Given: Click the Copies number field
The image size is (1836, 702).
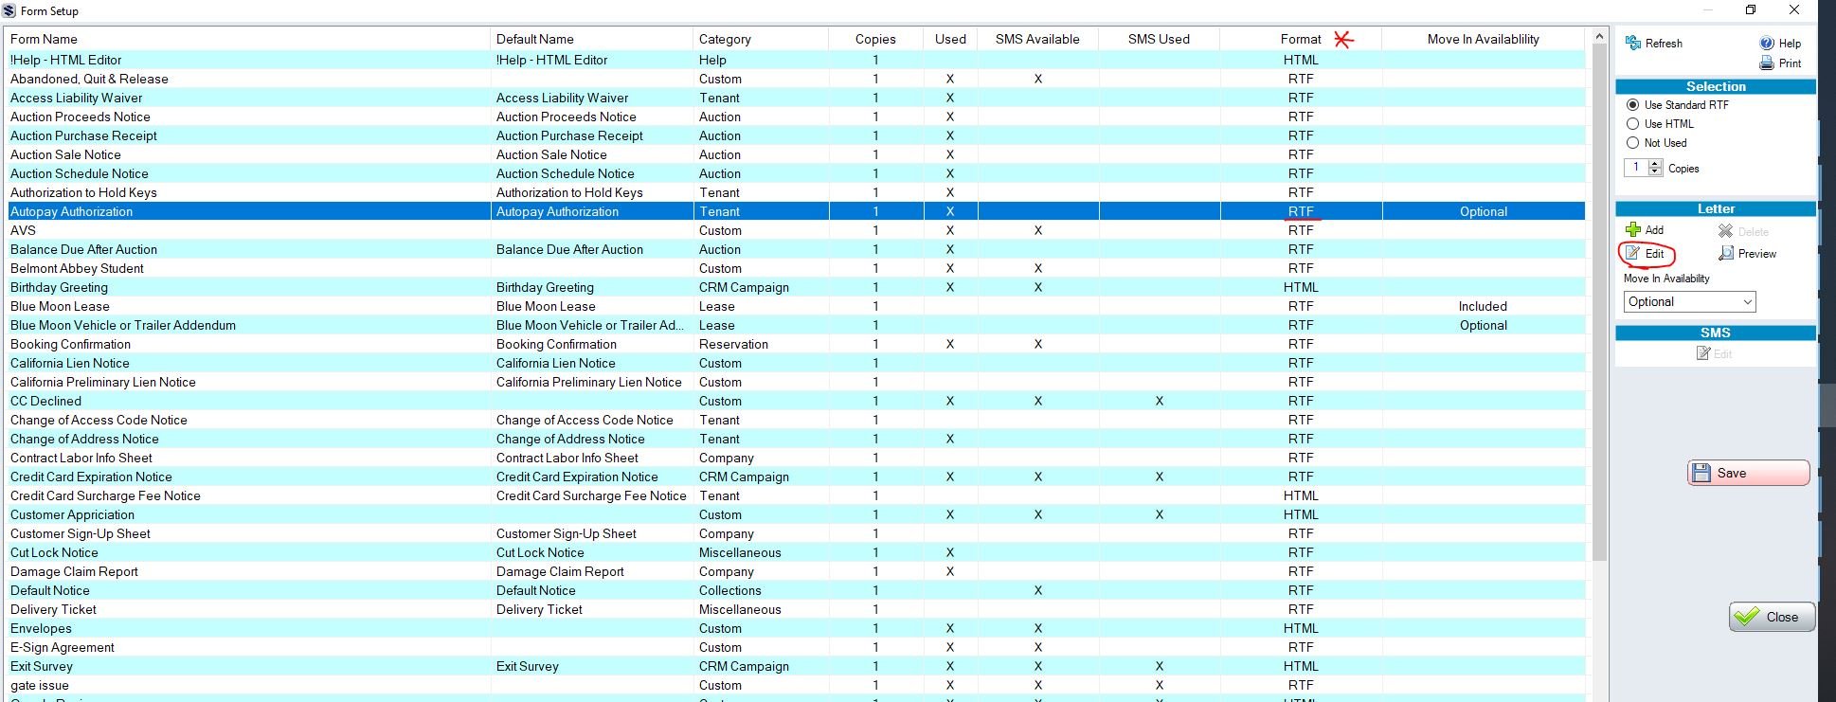Looking at the screenshot, I should coord(1636,168).
